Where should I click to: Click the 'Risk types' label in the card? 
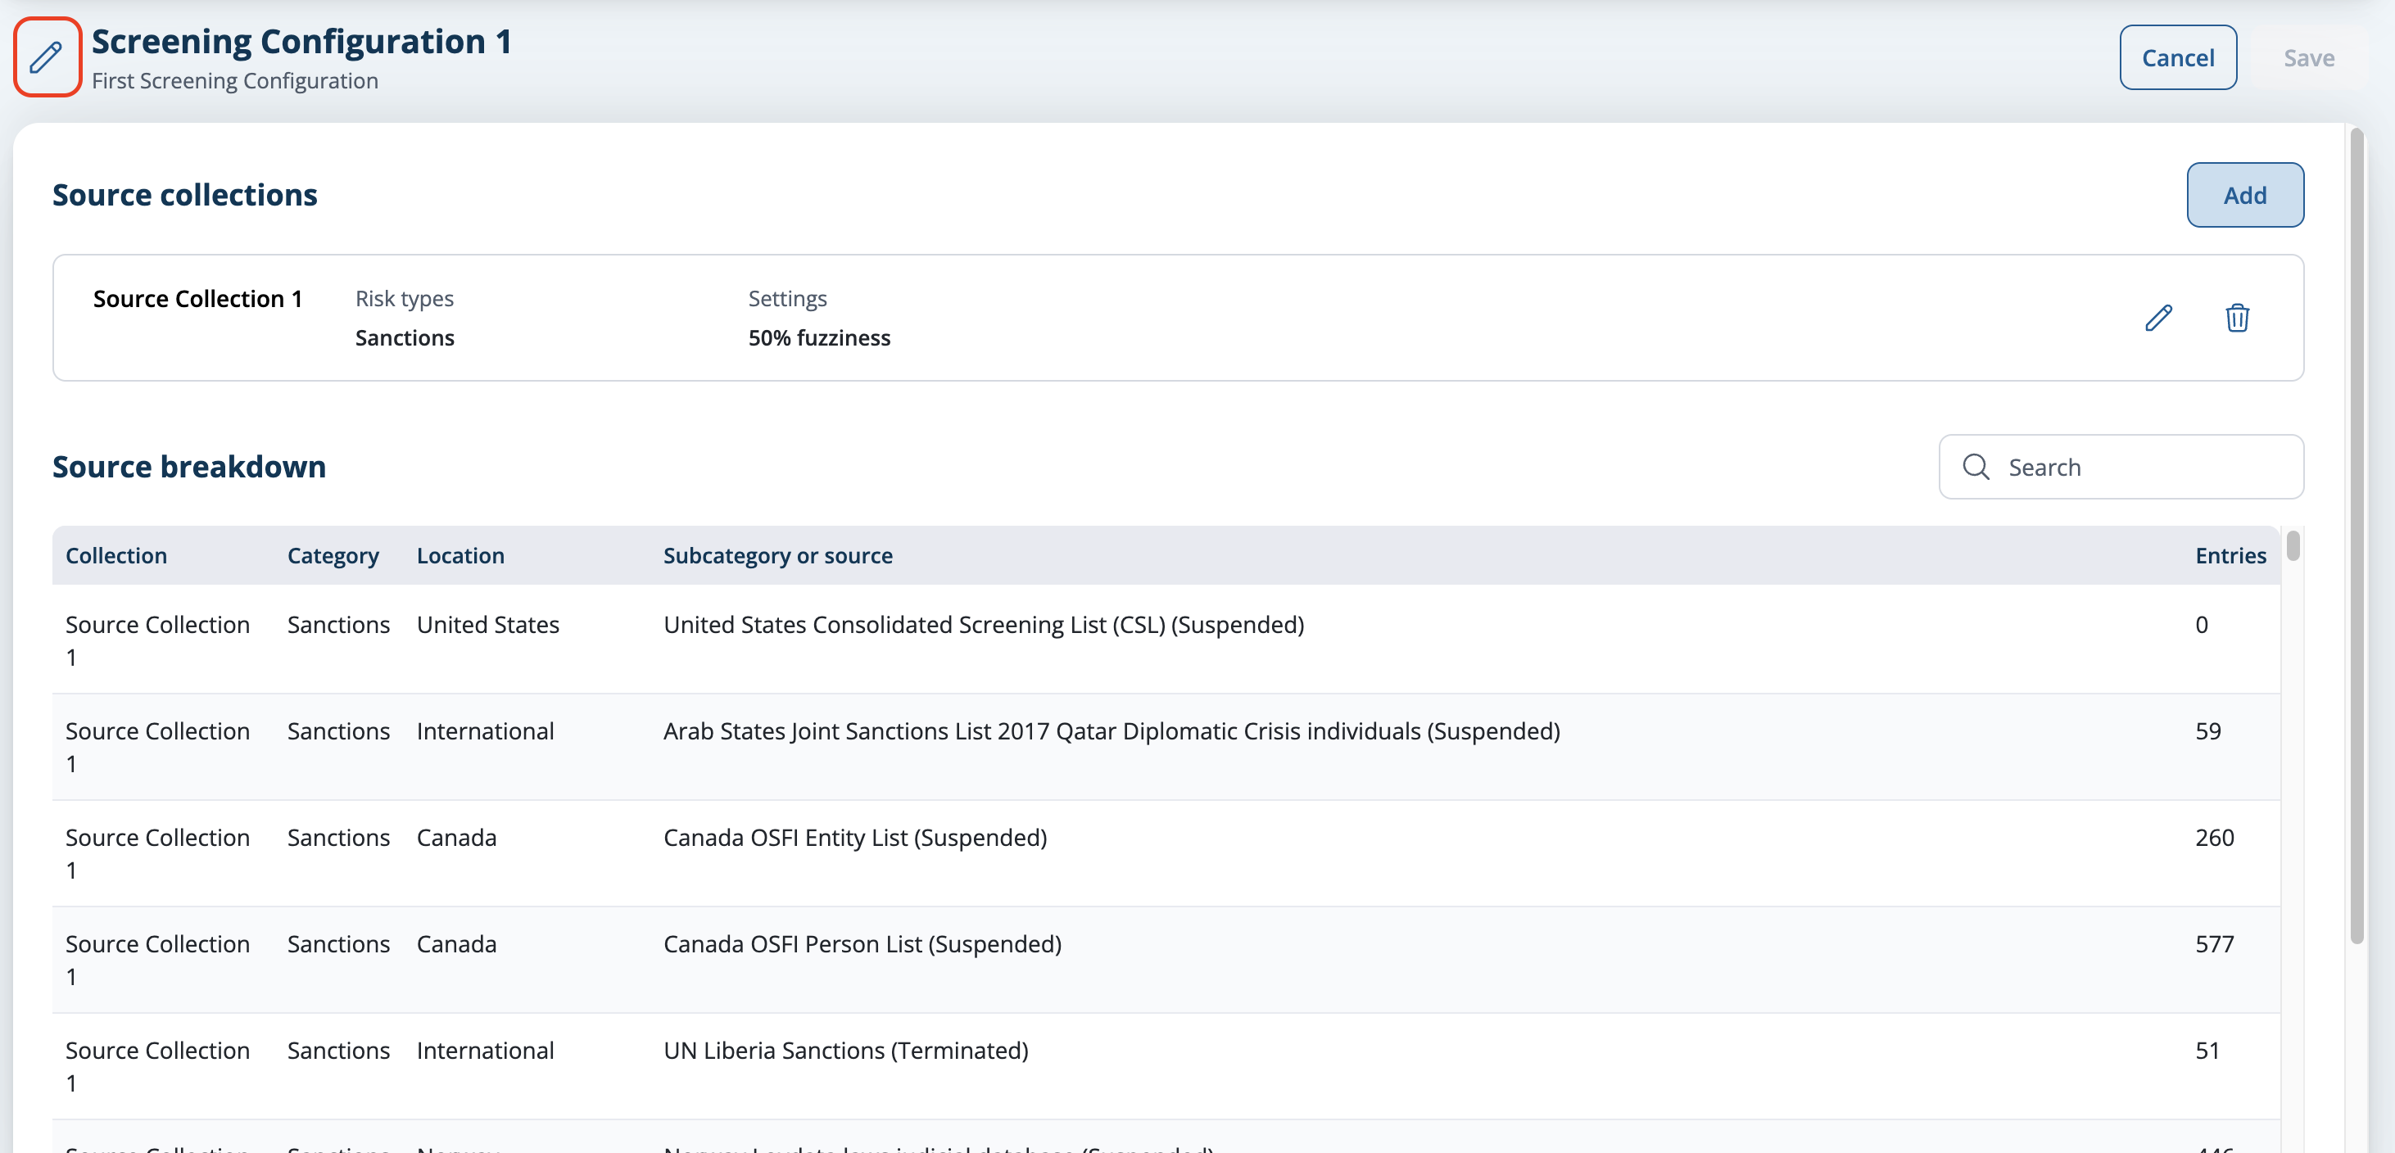click(x=404, y=298)
